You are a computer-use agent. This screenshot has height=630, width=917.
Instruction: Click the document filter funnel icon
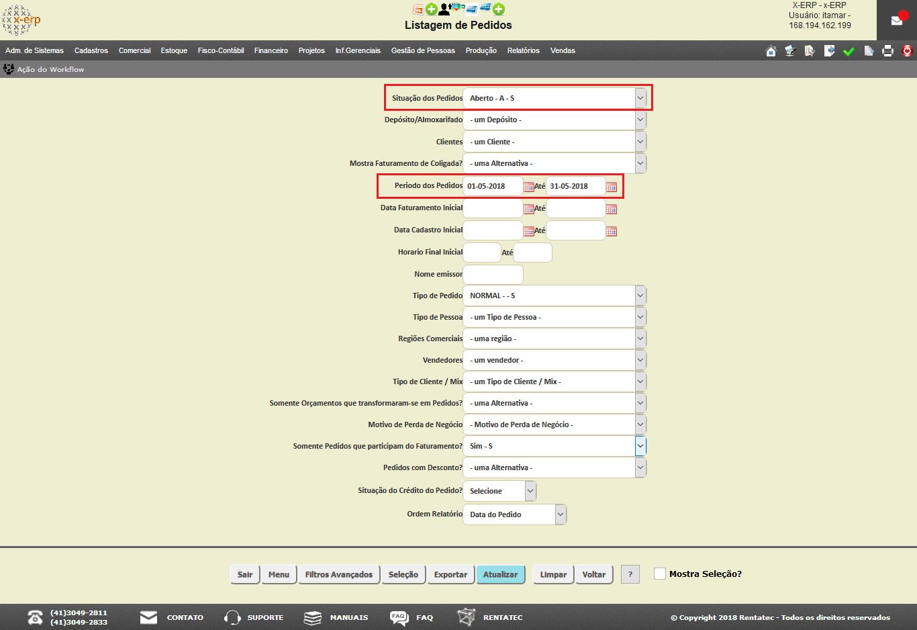(x=810, y=50)
